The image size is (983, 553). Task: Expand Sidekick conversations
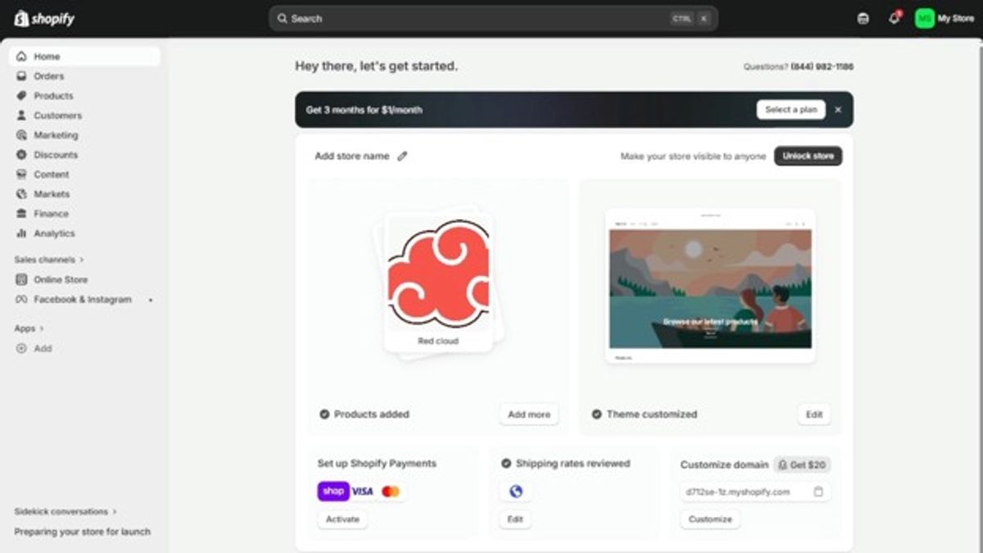pyautogui.click(x=66, y=511)
